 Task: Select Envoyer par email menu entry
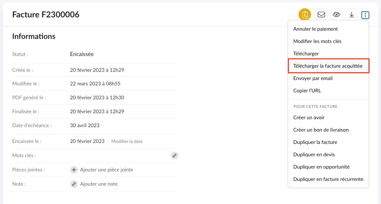[313, 78]
